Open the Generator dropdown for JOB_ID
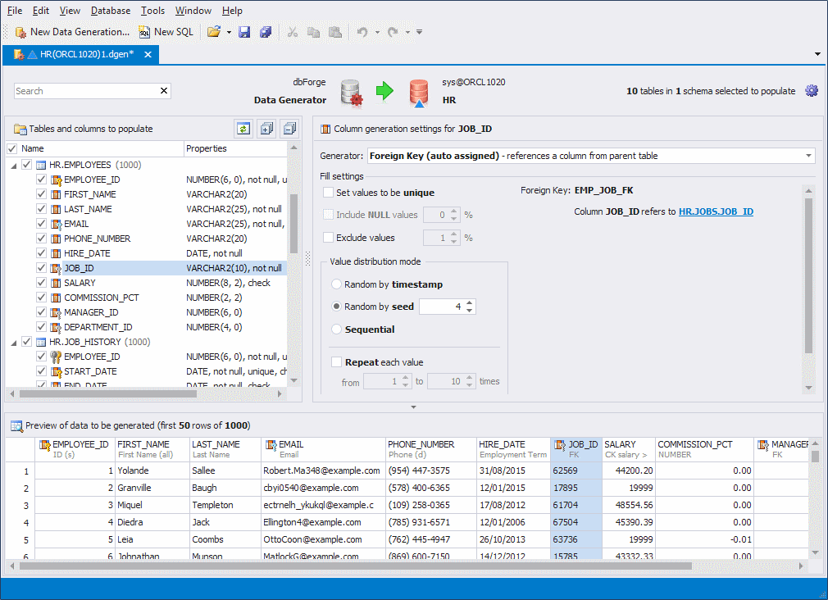Viewport: 828px width, 600px height. point(809,156)
